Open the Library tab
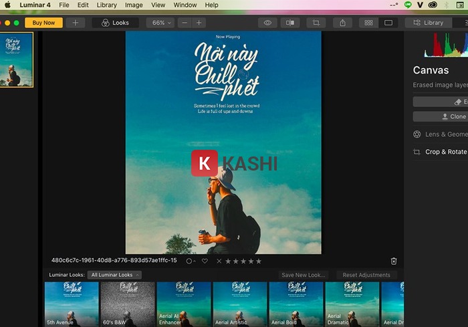 (x=428, y=23)
